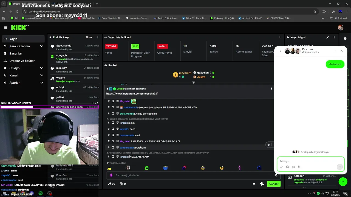The width and height of the screenshot is (351, 197).
Task: Click the Kick logo in the dashboard header
Action: 20,27
